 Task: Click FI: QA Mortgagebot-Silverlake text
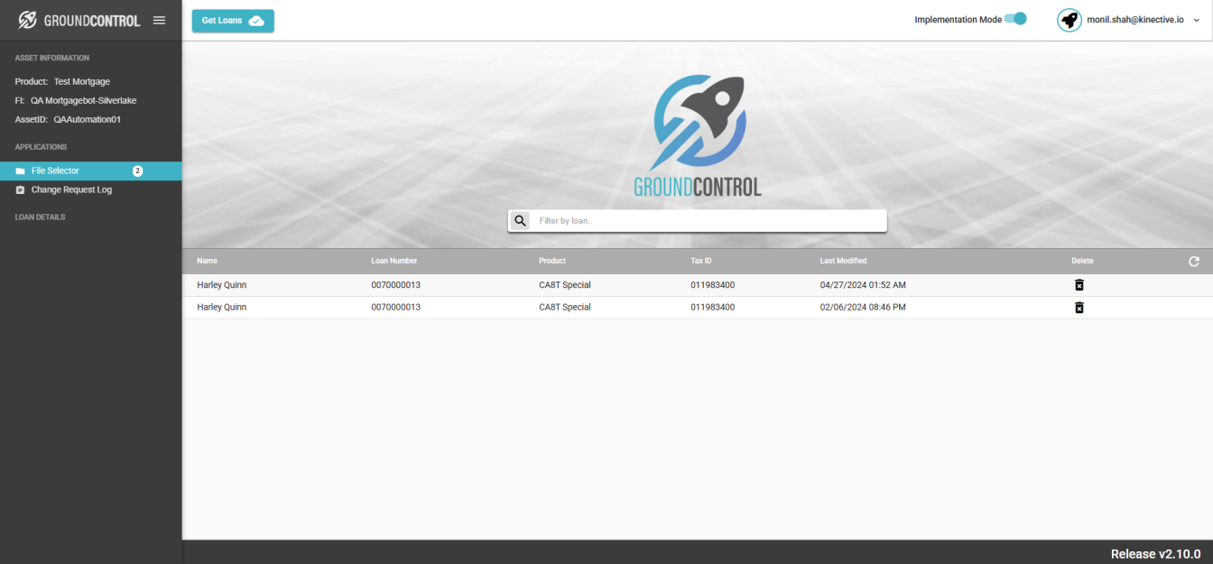pyautogui.click(x=76, y=101)
